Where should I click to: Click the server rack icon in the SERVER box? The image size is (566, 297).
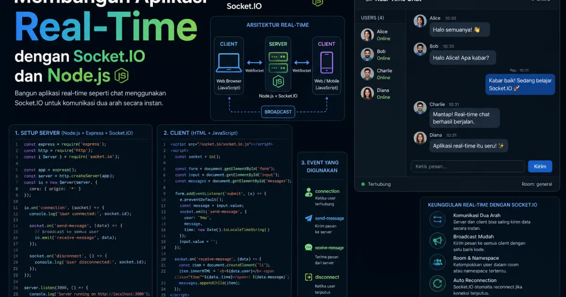278,63
